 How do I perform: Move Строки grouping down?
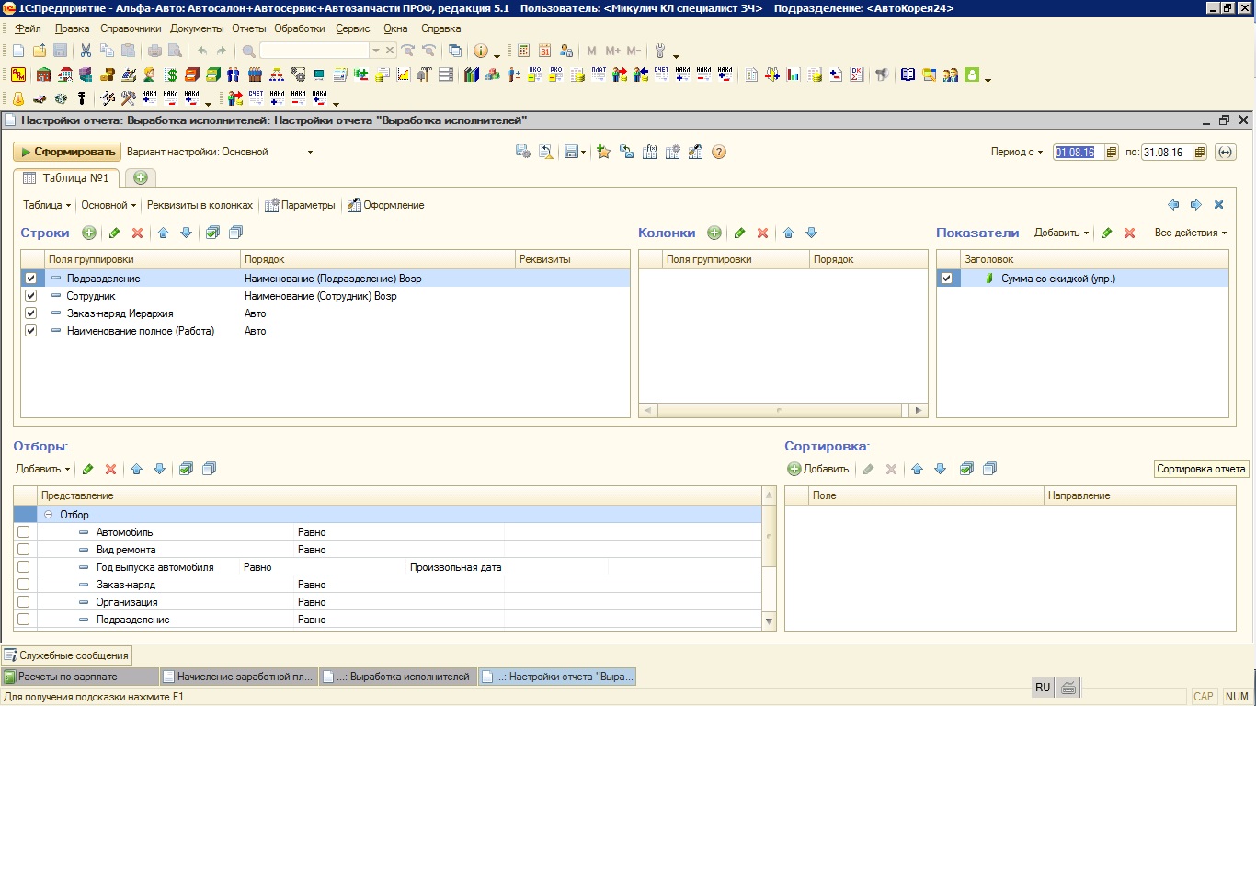click(x=186, y=233)
